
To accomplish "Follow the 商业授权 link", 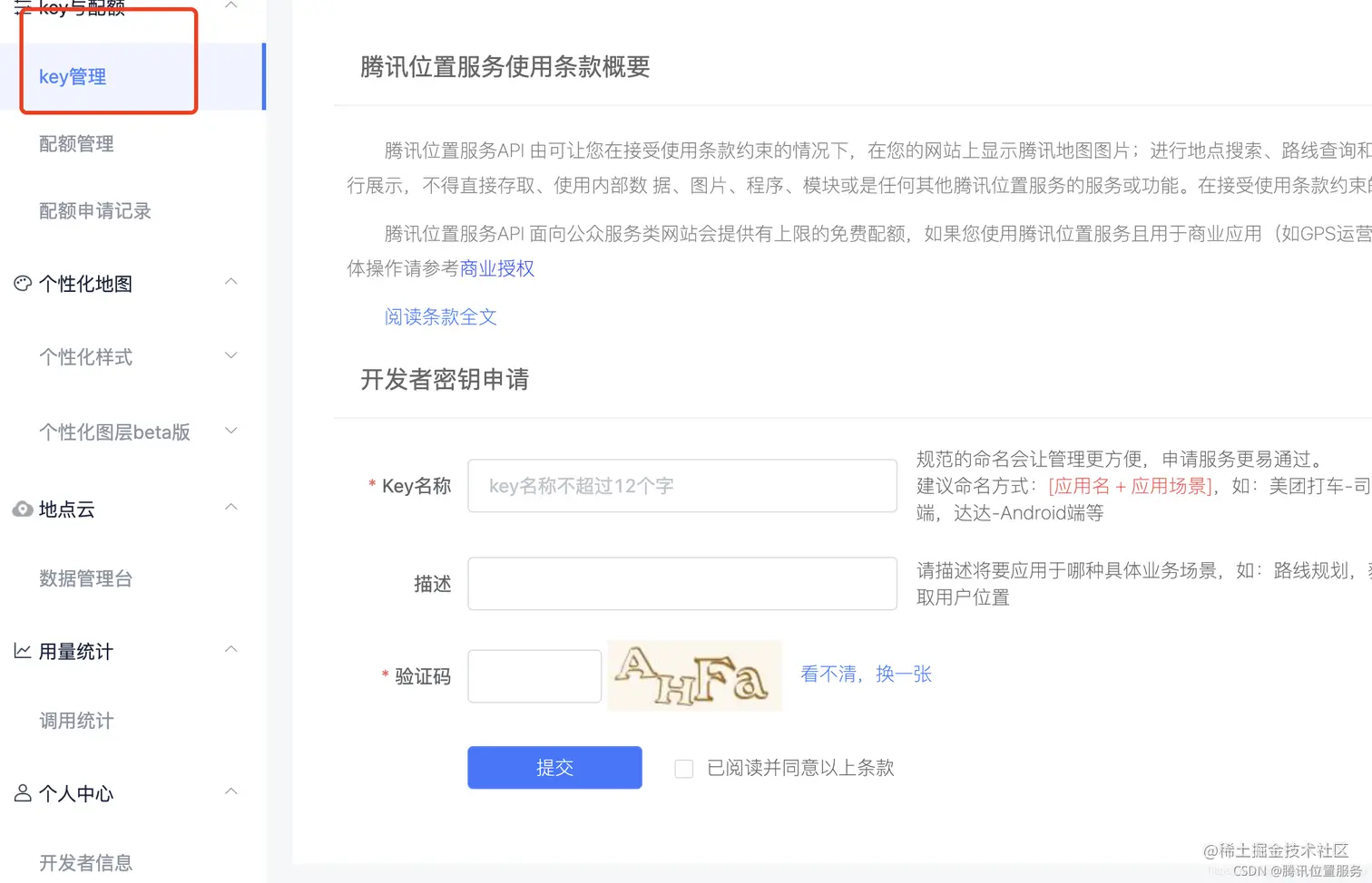I will point(497,268).
